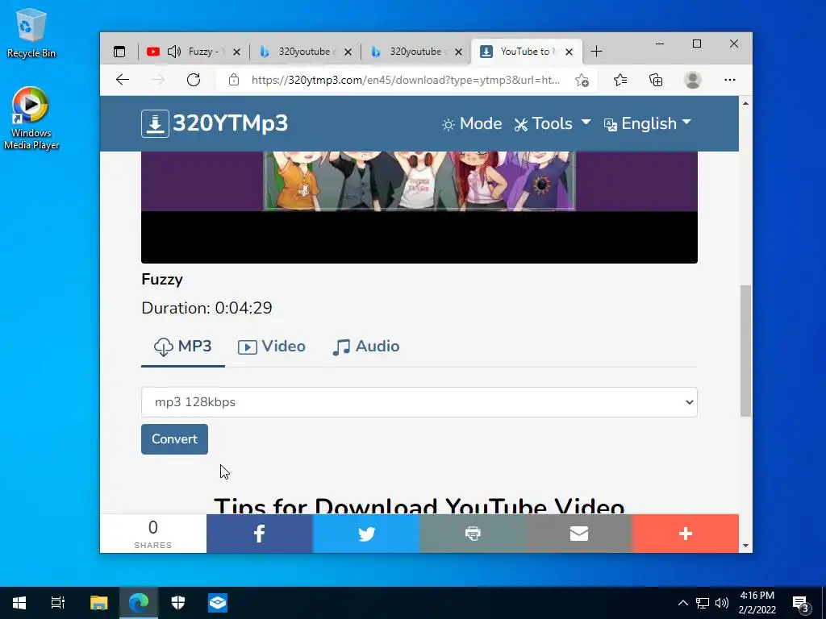Share on Twitter
Viewport: 826px width, 619px height.
coord(366,534)
